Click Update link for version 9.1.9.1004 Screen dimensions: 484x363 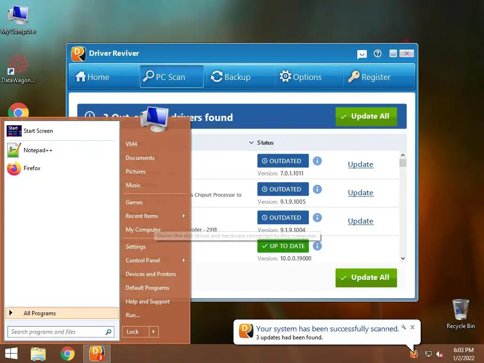coord(361,221)
